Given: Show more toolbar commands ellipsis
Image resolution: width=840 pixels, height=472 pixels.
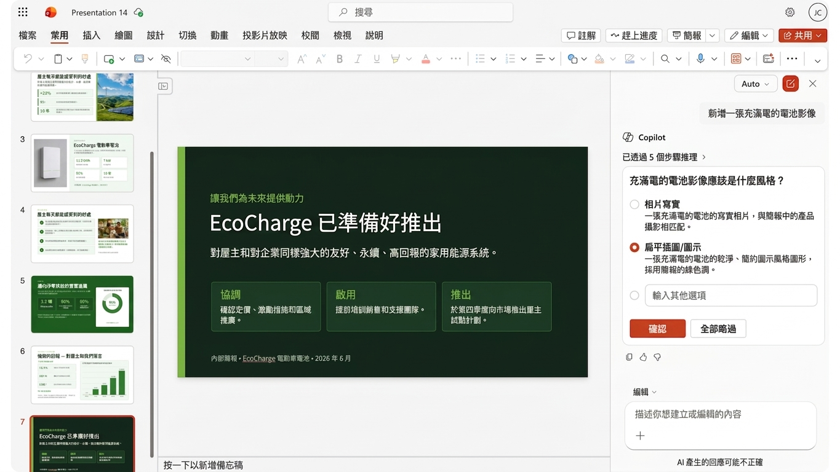Looking at the screenshot, I should 792,59.
